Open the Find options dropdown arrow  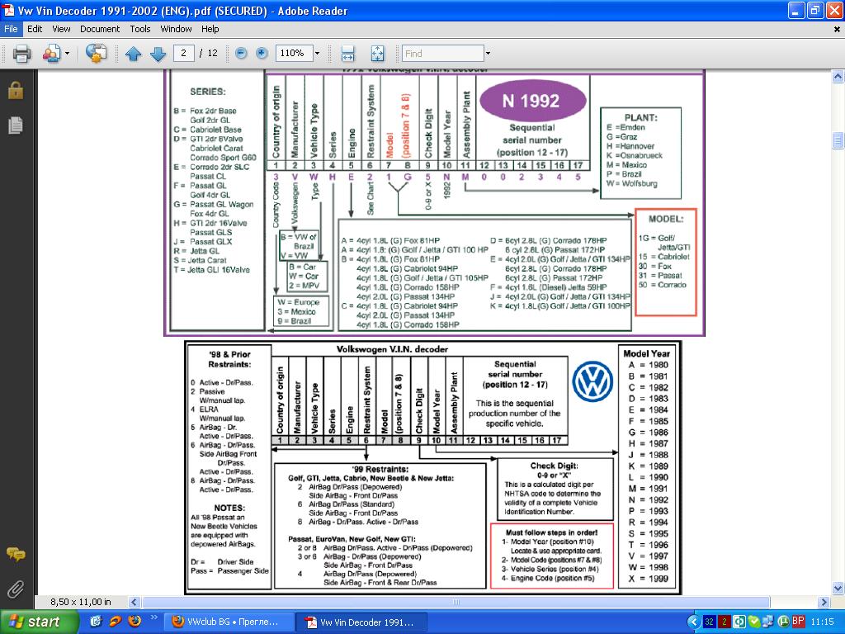[488, 54]
